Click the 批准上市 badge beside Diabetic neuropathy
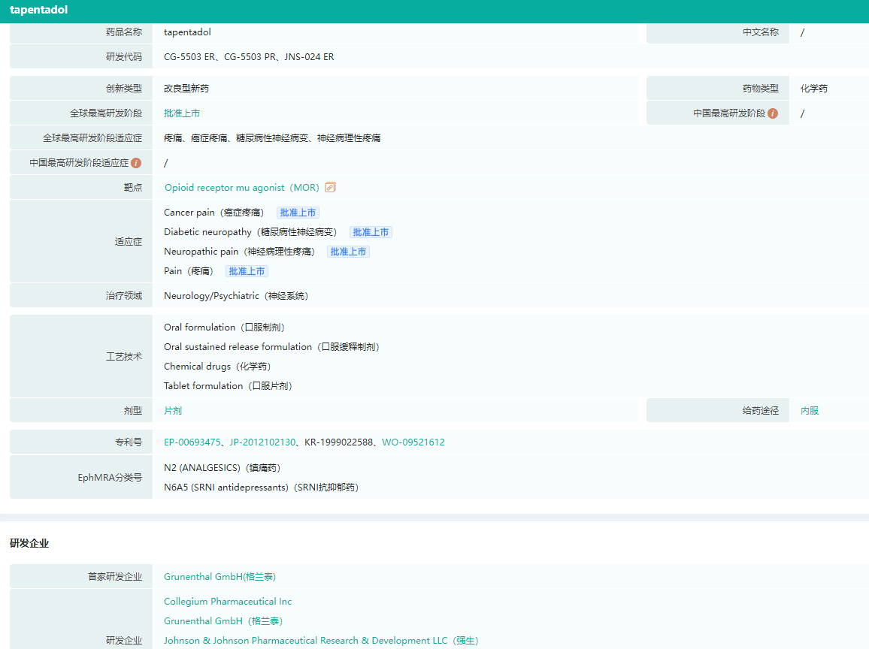This screenshot has width=869, height=649. (x=371, y=232)
